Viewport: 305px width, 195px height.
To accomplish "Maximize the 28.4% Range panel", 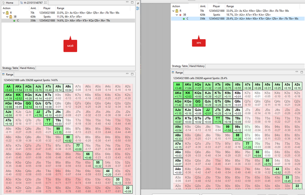I will coord(302,72).
